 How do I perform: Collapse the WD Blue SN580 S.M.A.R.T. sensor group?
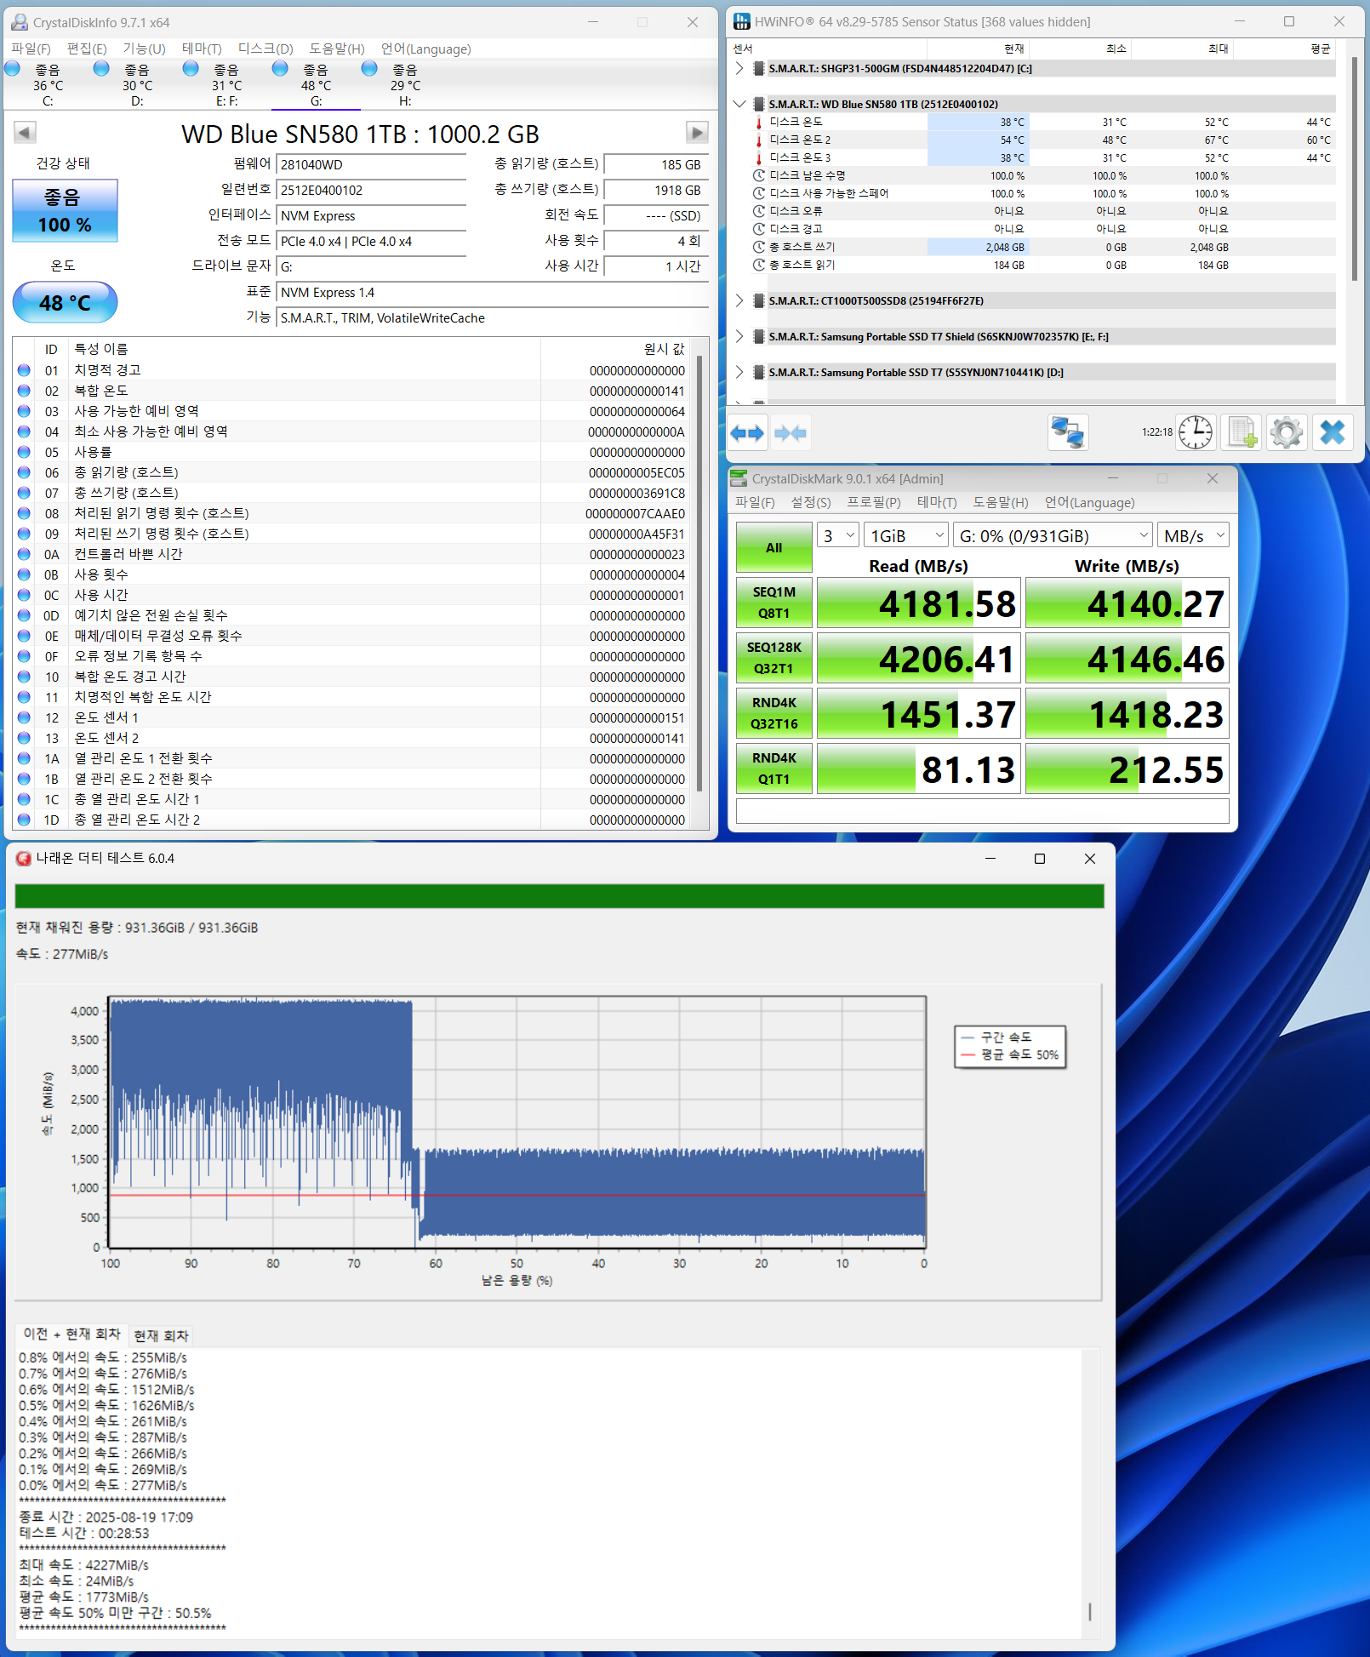click(x=739, y=104)
